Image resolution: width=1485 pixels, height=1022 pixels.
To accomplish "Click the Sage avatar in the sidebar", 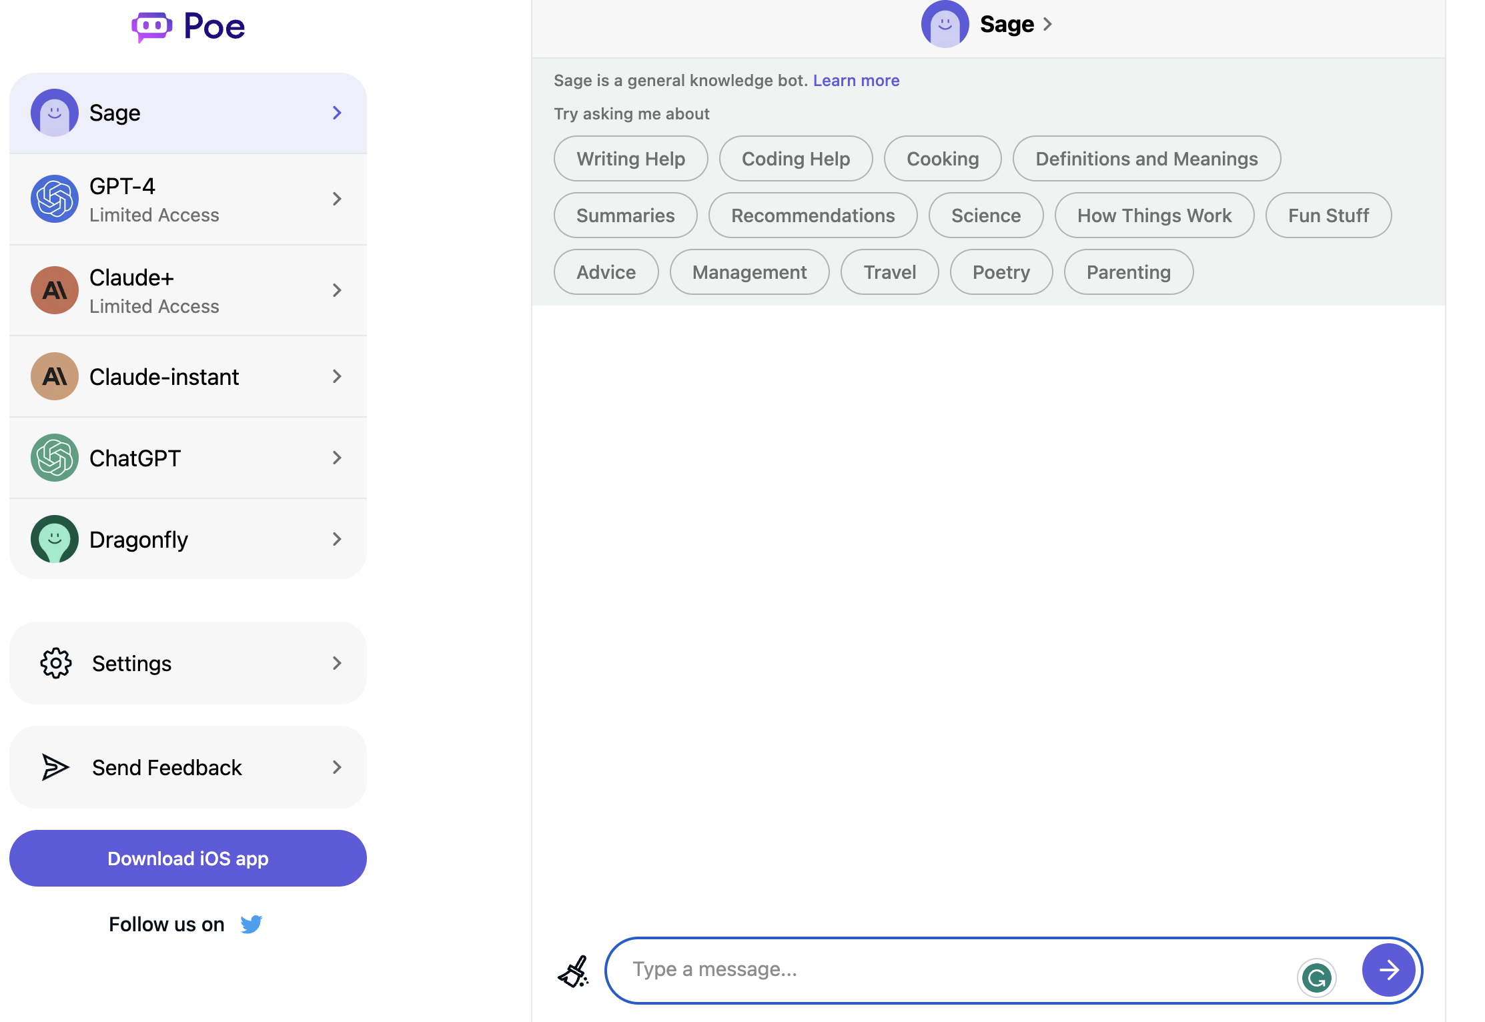I will [55, 113].
